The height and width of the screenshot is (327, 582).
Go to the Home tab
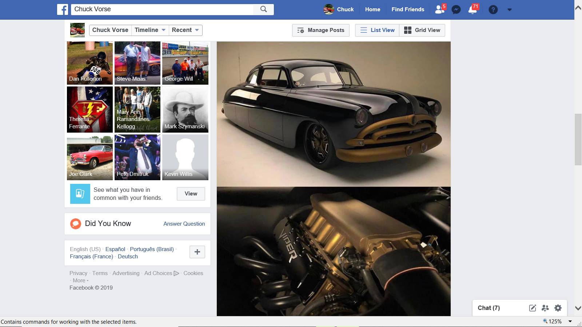[x=372, y=9]
